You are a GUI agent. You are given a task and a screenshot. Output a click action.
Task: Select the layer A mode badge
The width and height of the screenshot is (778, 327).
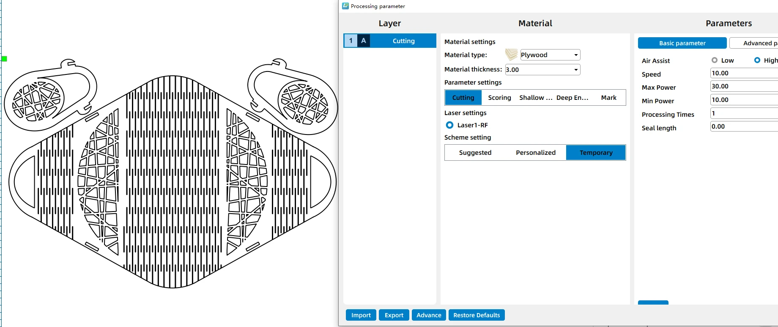pos(364,41)
